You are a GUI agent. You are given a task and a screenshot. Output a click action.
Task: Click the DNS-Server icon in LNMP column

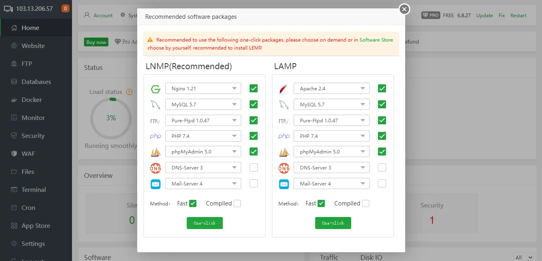[156, 168]
